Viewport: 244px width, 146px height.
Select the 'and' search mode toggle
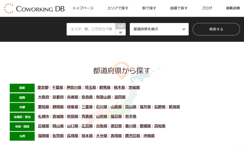pyautogui.click(x=120, y=26)
